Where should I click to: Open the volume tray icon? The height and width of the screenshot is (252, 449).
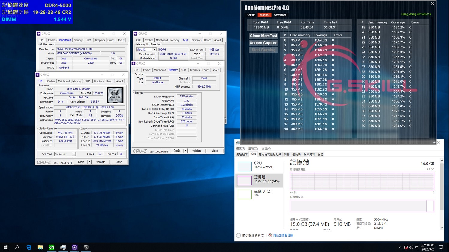[411, 247]
